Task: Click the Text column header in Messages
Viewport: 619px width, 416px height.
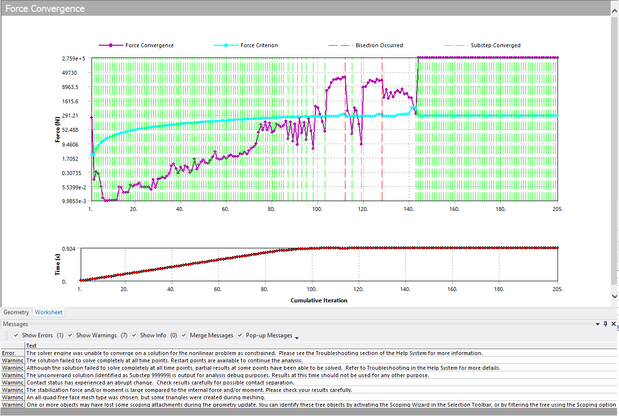Action: [x=31, y=346]
